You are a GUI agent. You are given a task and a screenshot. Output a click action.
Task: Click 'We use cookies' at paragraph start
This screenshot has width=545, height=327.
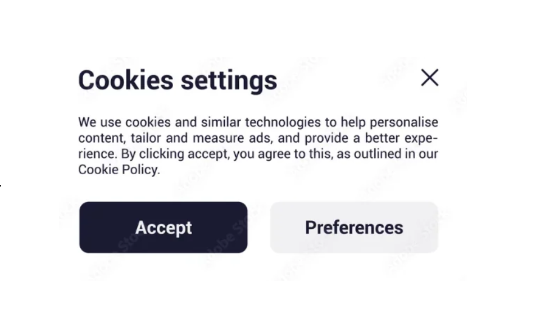click(x=119, y=122)
